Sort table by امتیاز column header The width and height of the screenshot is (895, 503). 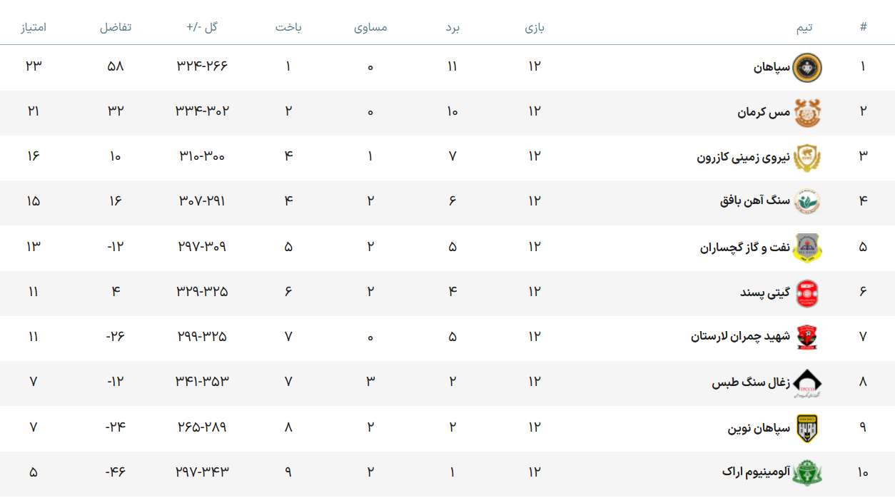click(x=34, y=28)
